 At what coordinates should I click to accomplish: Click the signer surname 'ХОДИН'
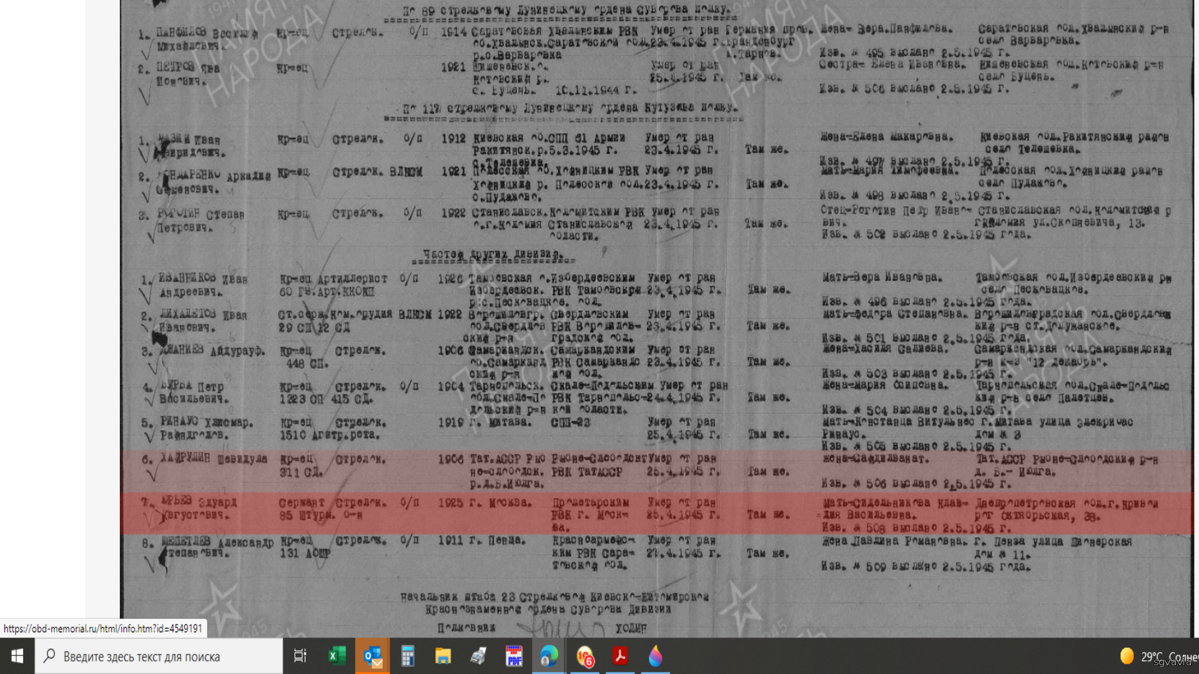click(x=631, y=628)
